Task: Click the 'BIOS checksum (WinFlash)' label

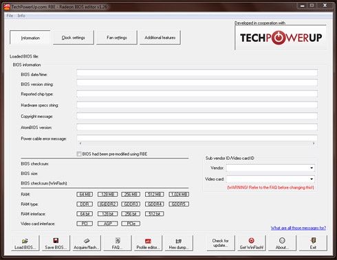Action: click(44, 183)
